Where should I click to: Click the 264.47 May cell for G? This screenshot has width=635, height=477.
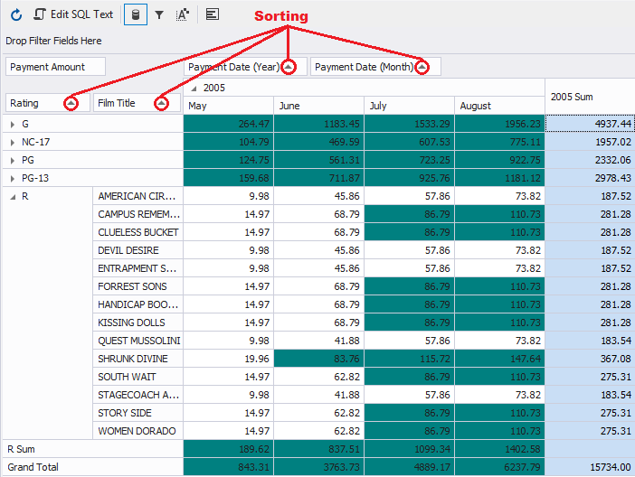pos(229,124)
